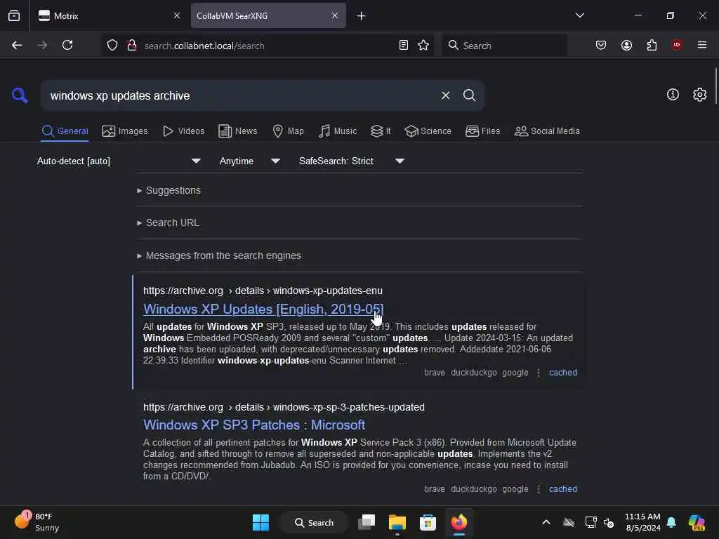Screen dimensions: 719x539
Task: Open the extensions puzzle icon
Action: click(652, 45)
